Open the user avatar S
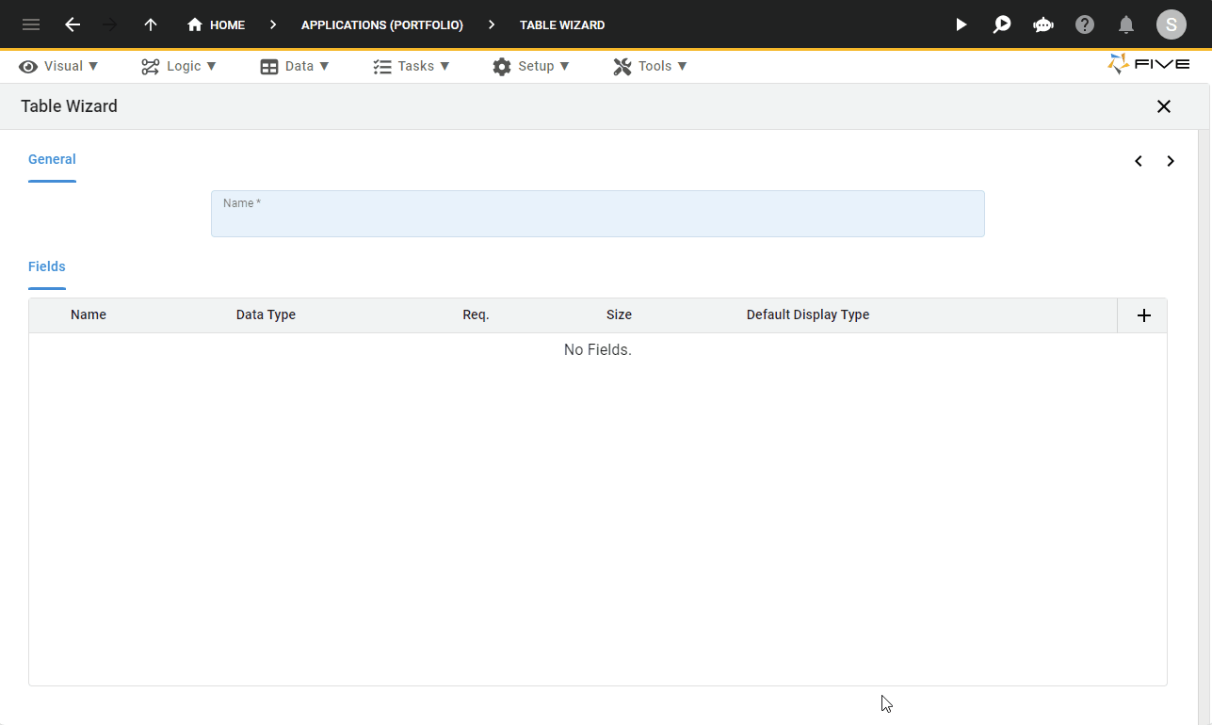Viewport: 1212px width, 725px height. 1172,24
